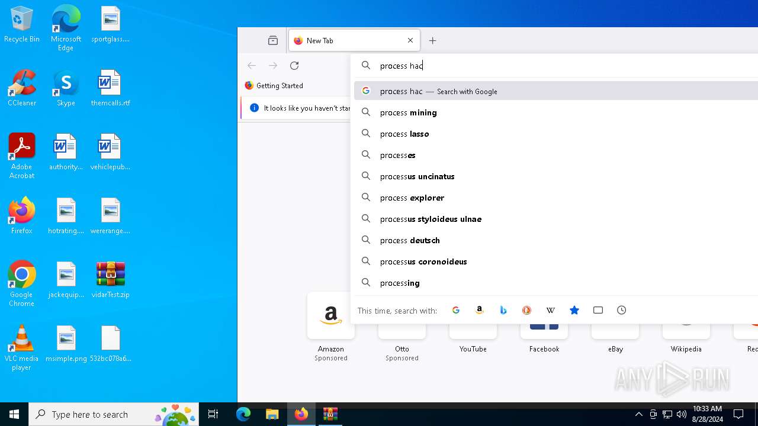The height and width of the screenshot is (426, 758).
Task: Choose suggestion 'processus coronoideus'
Action: [556, 262]
